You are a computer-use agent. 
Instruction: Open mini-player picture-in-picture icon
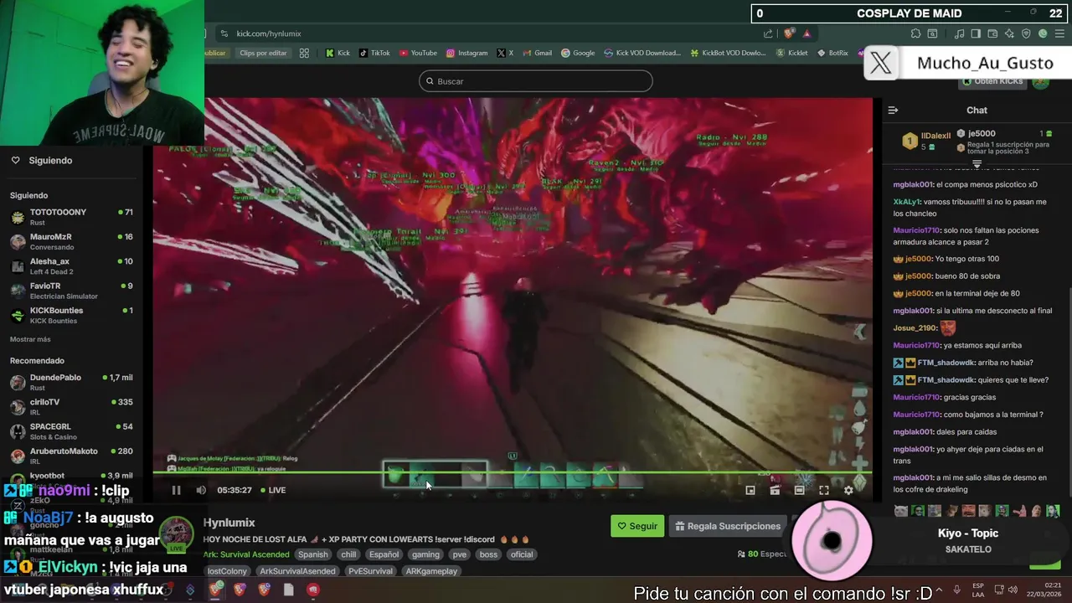pyautogui.click(x=750, y=490)
